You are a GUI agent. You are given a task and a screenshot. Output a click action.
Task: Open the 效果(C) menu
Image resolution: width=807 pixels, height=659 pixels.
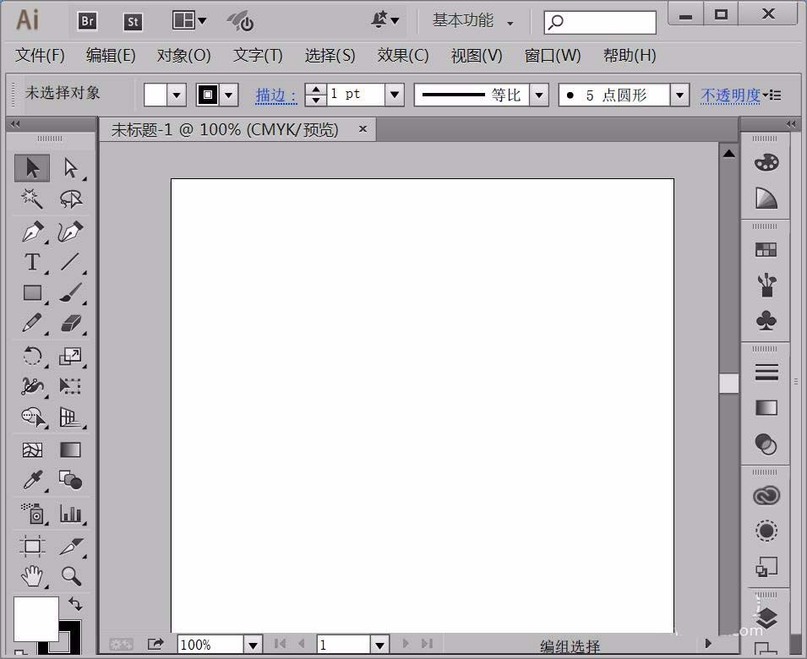[x=403, y=55]
